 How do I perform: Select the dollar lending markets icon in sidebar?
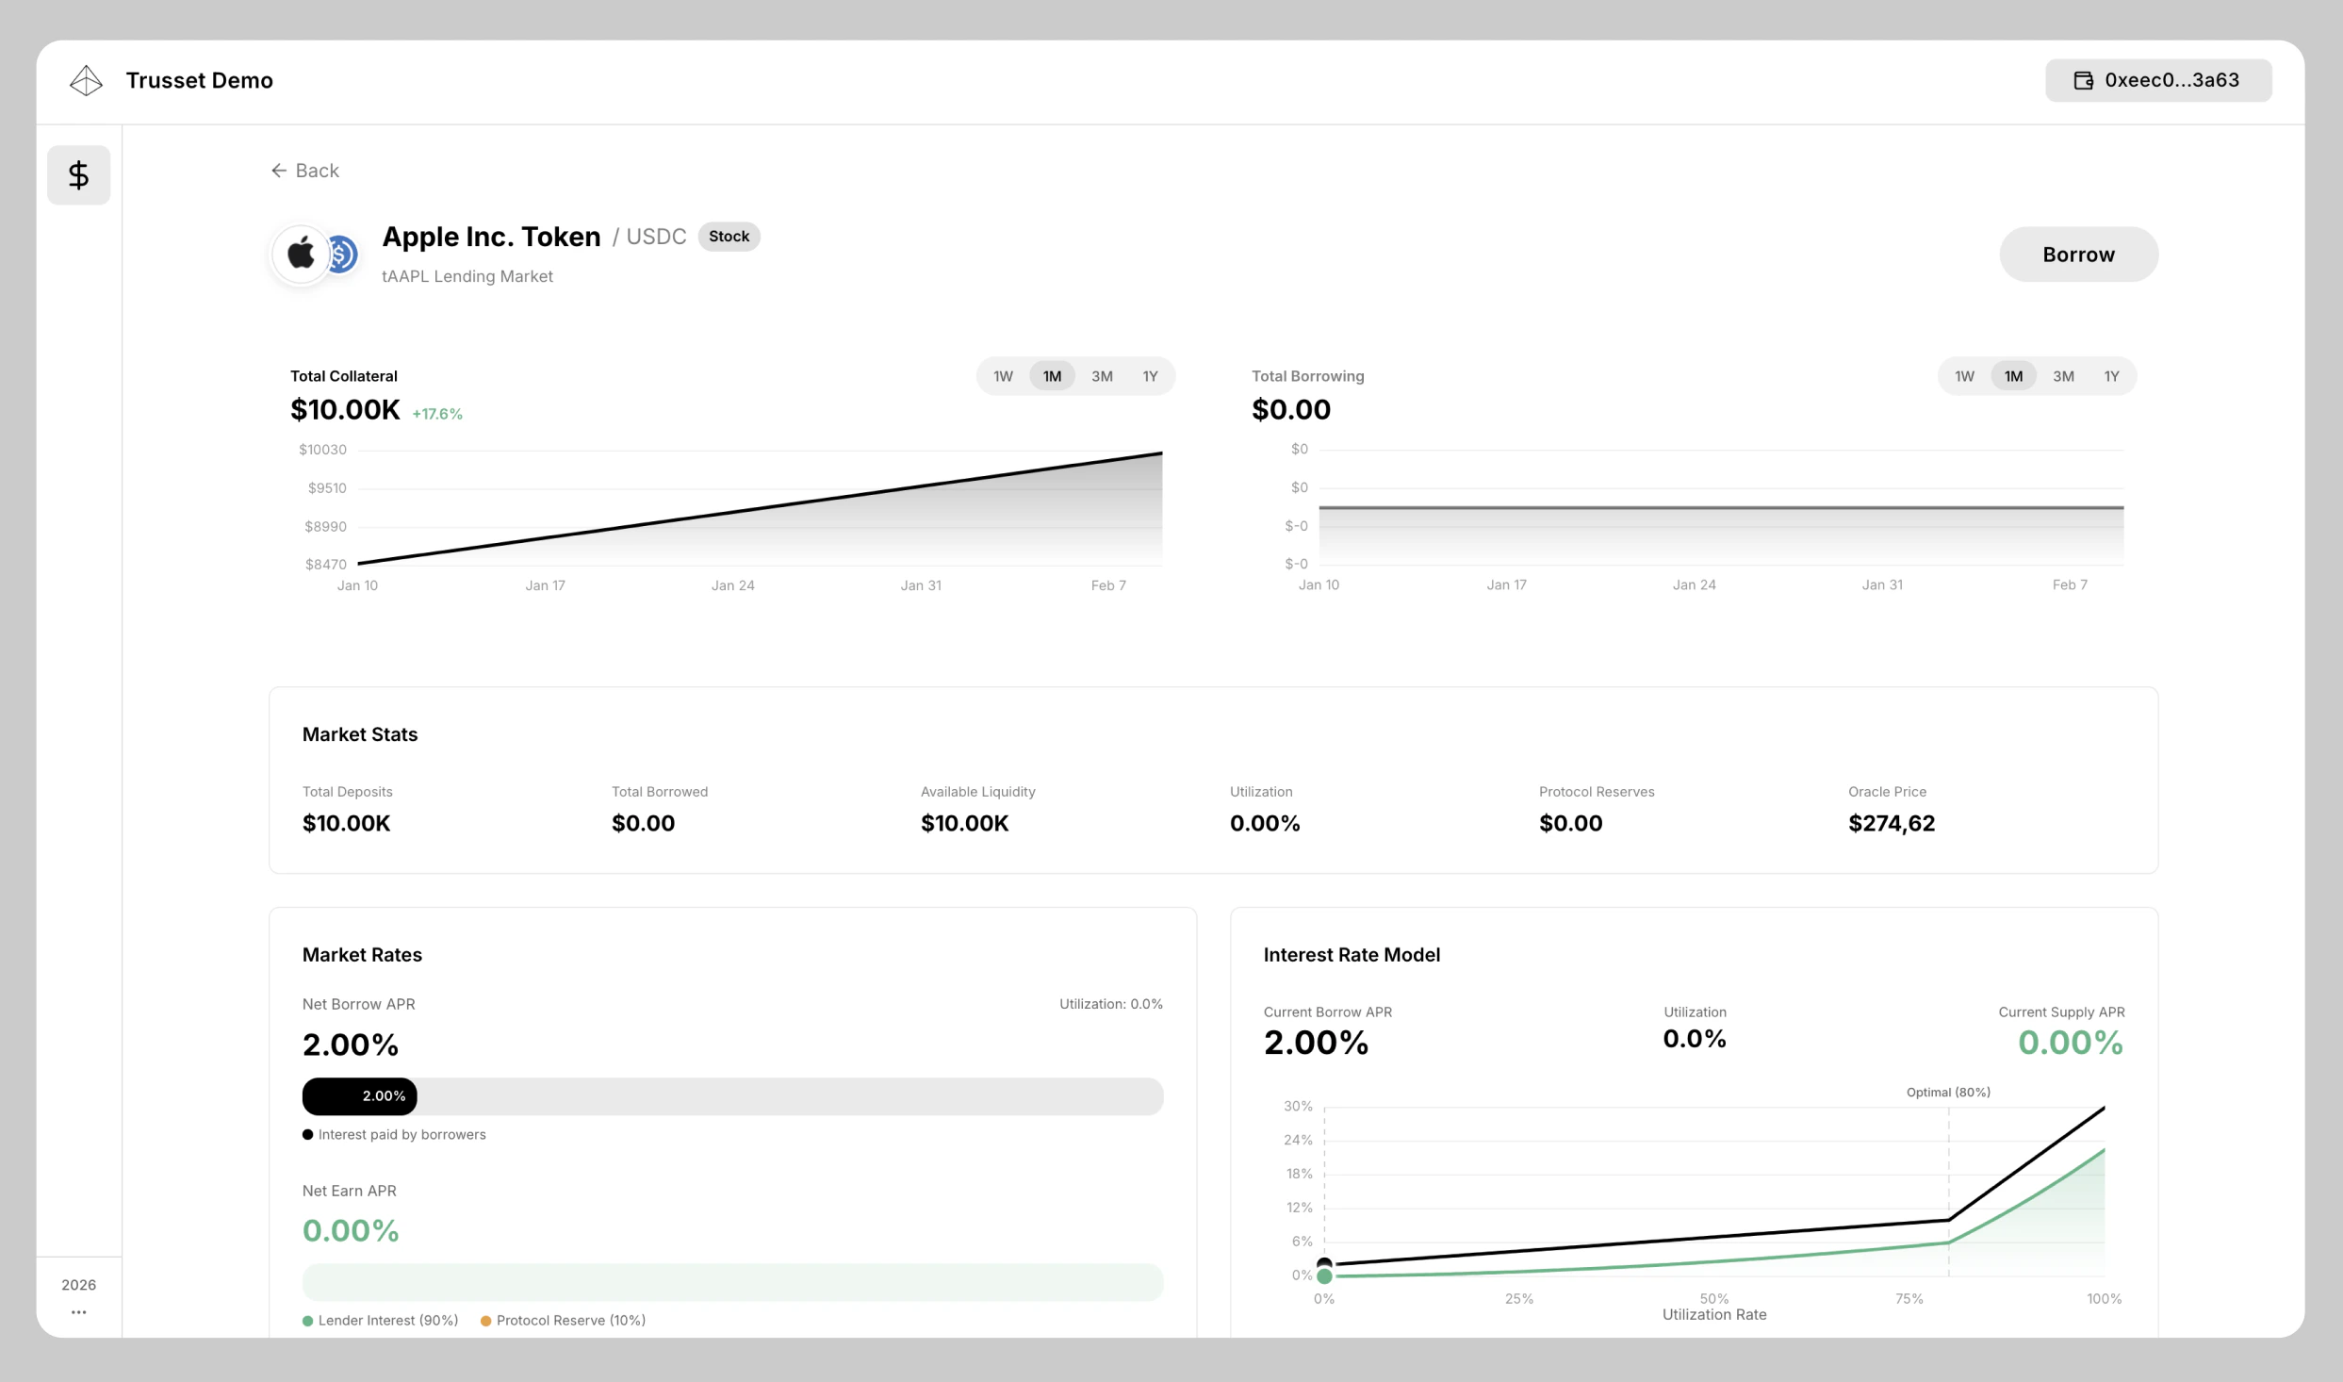point(78,174)
